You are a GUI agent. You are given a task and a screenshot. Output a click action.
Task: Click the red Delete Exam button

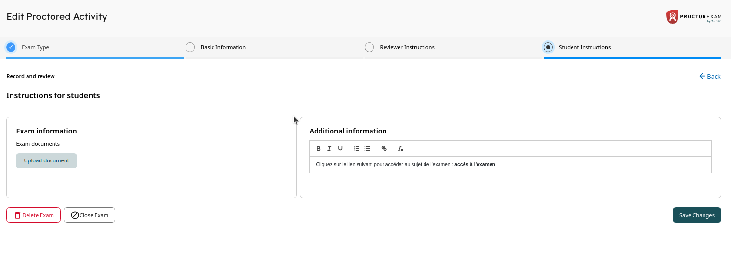33,215
